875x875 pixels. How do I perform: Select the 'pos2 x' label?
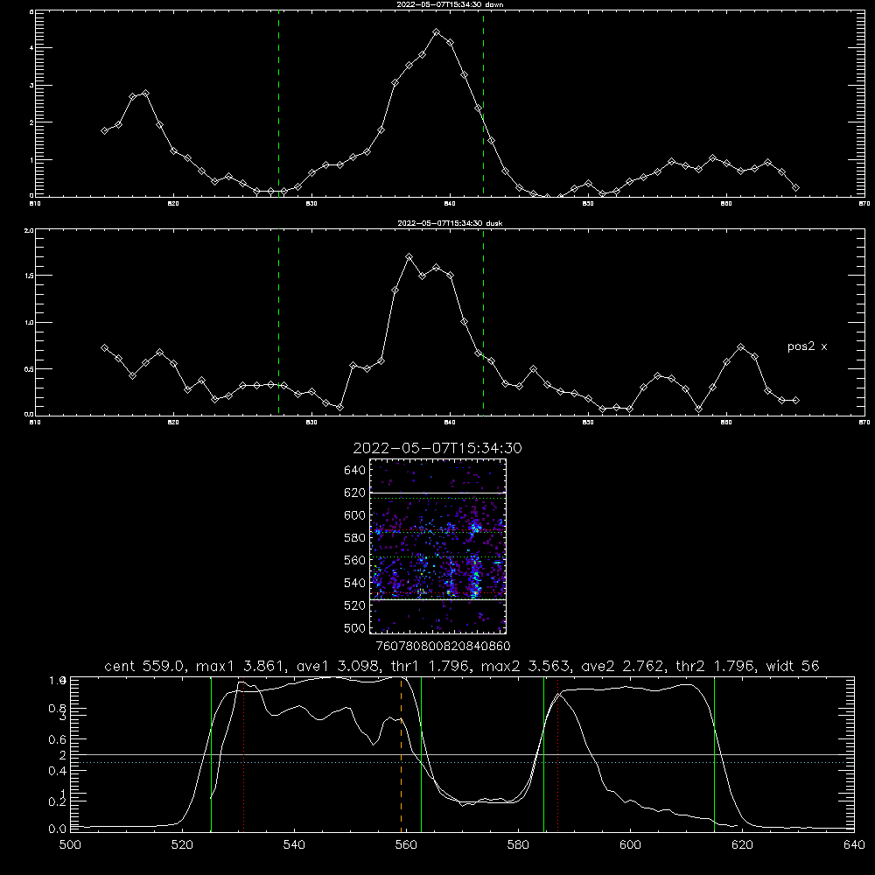[807, 346]
